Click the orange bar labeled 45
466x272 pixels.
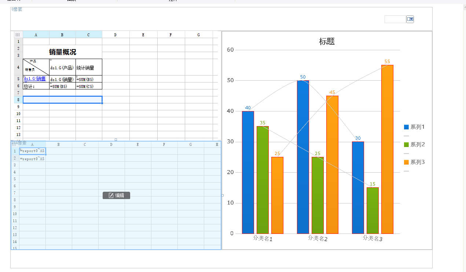coord(332,165)
